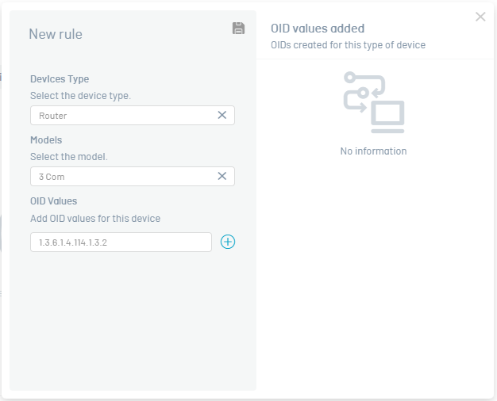Close the New rule dialog
Image resolution: width=497 pixels, height=401 pixels.
pyautogui.click(x=480, y=17)
